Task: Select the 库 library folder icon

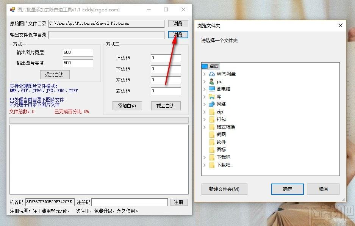Action: (x=212, y=97)
